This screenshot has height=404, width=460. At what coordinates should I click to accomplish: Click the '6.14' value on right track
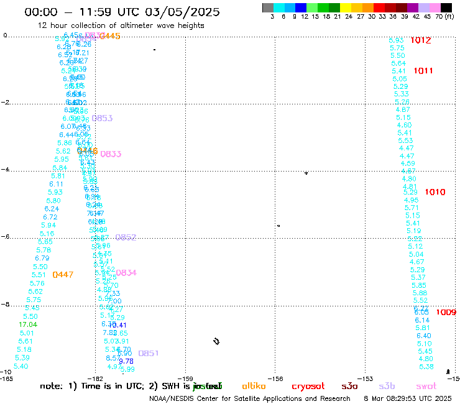pyautogui.click(x=422, y=320)
